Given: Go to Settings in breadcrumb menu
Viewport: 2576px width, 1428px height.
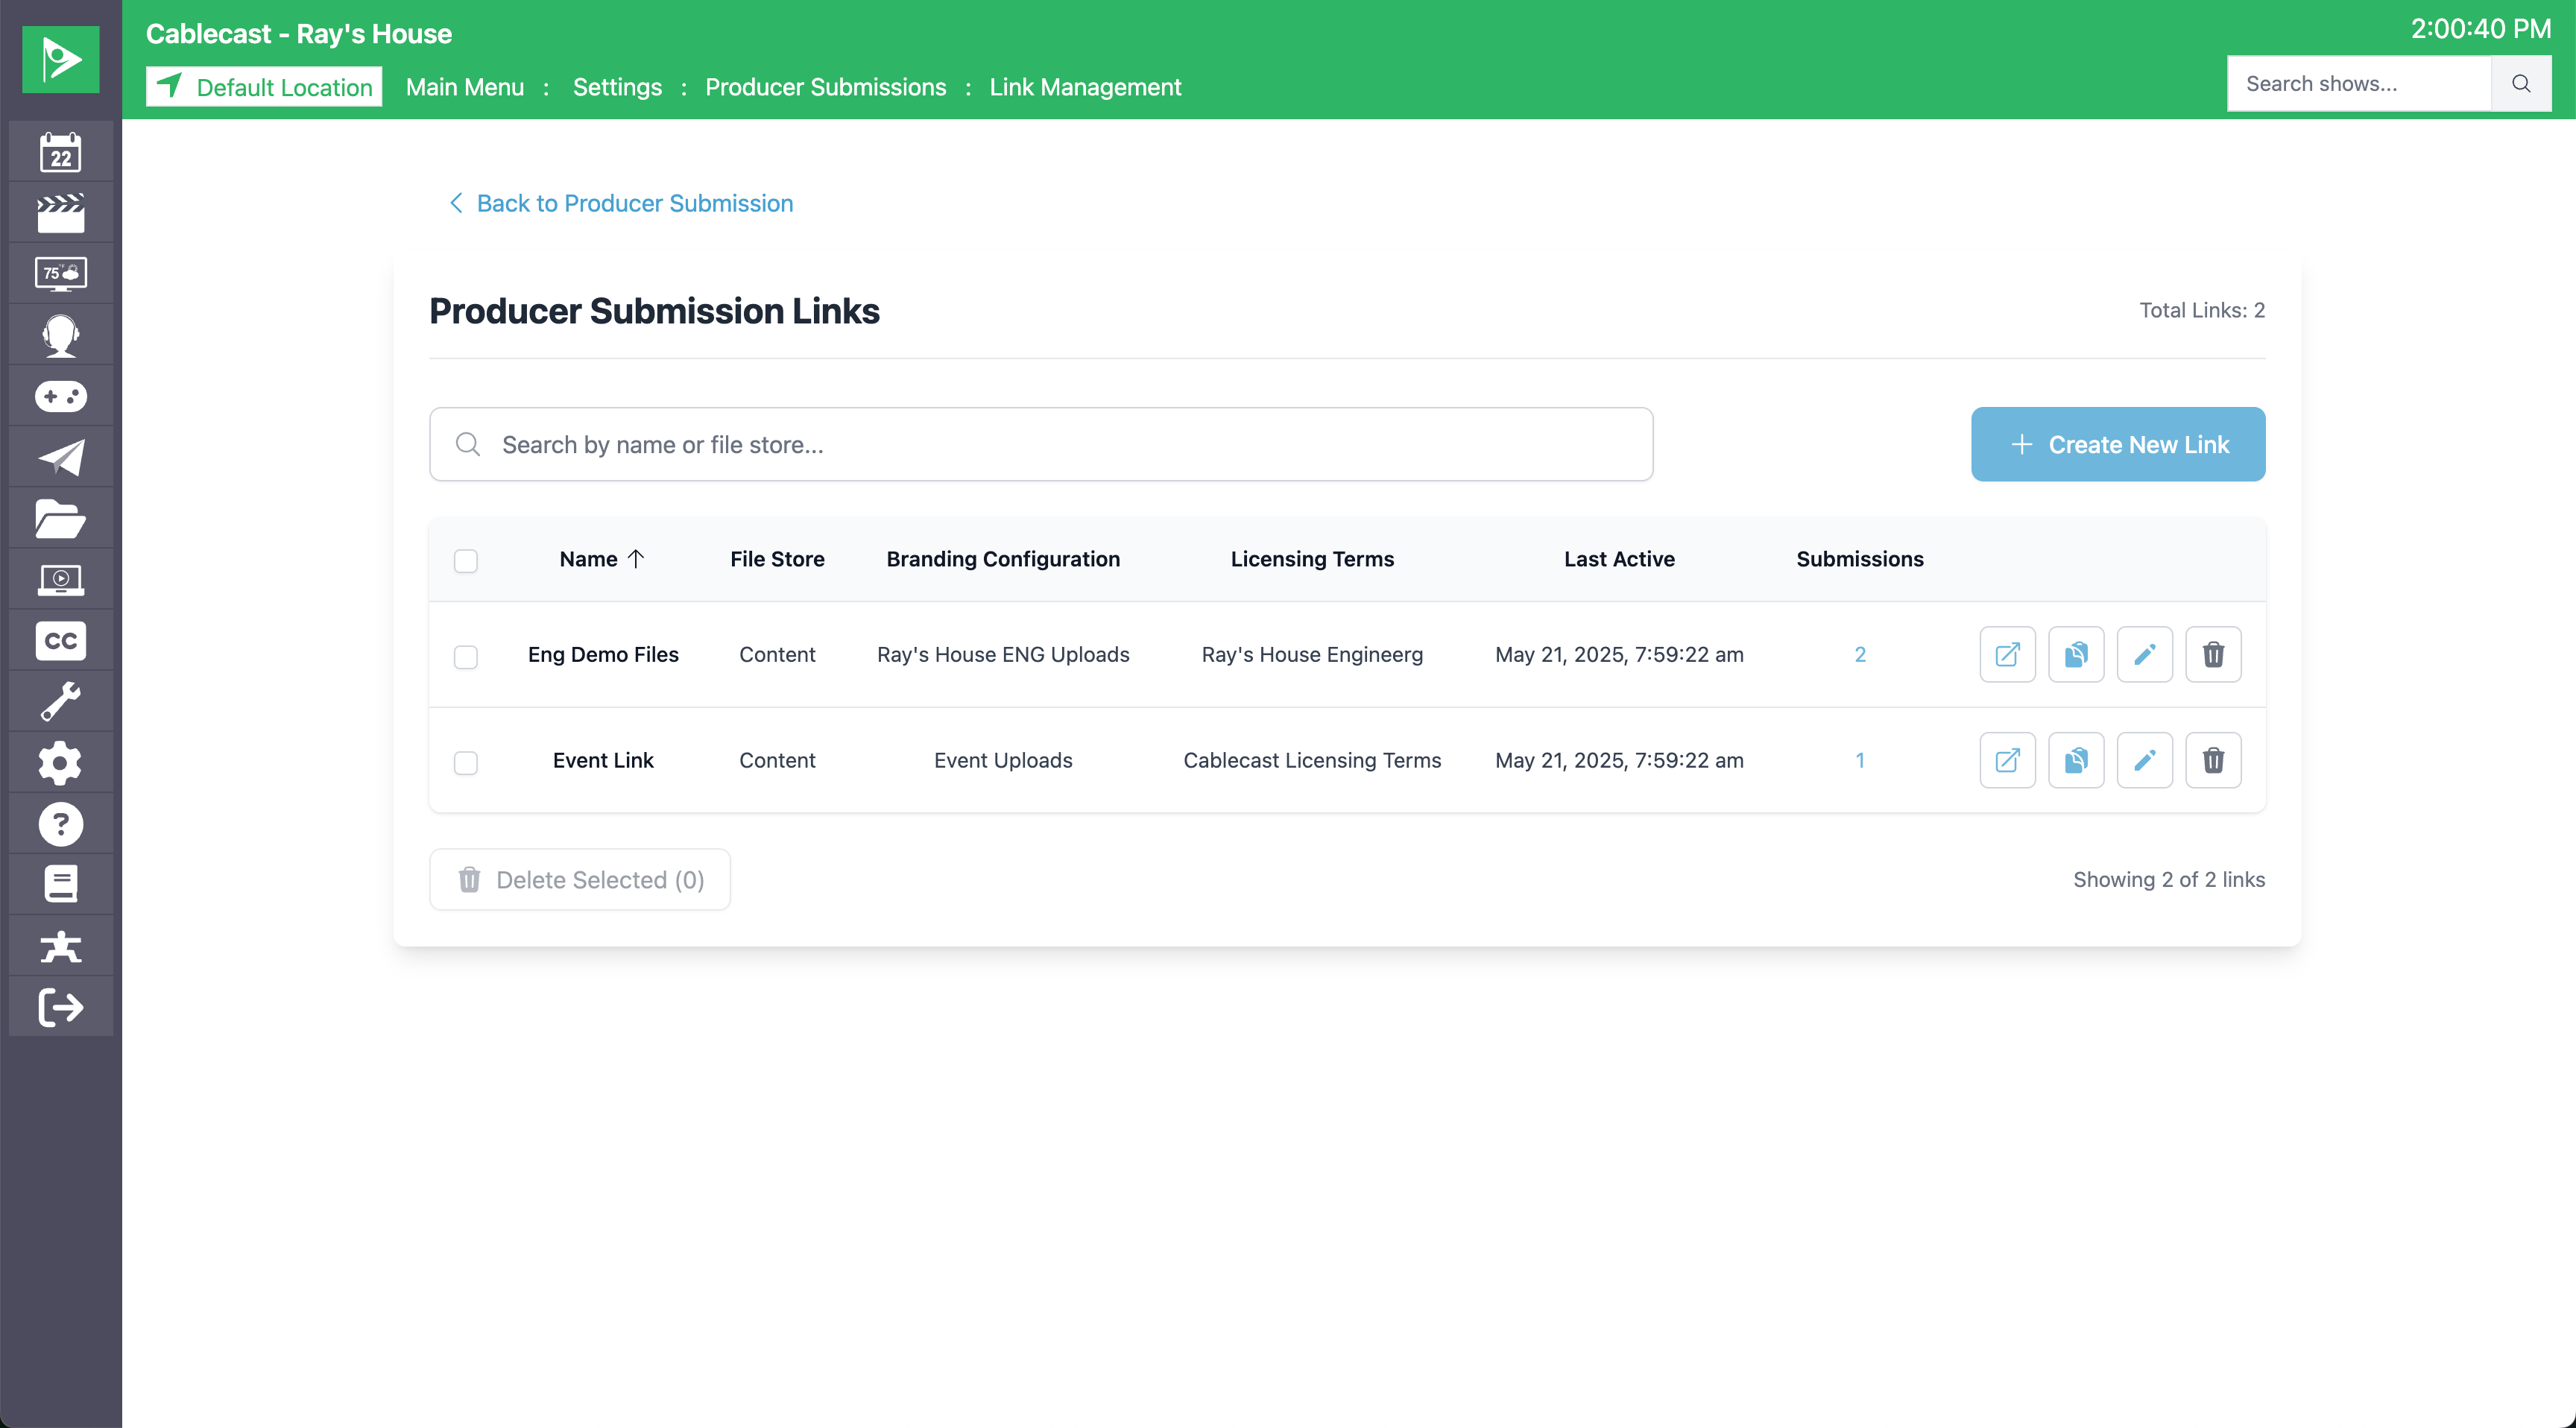Looking at the screenshot, I should tap(616, 87).
